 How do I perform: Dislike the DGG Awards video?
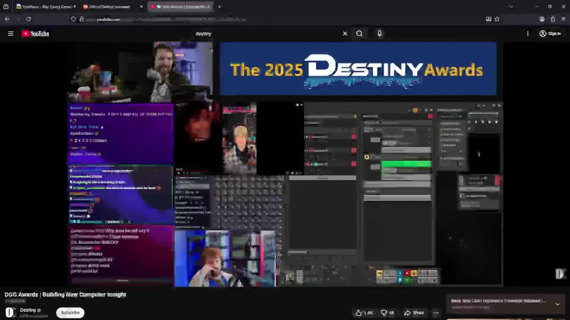pos(388,313)
